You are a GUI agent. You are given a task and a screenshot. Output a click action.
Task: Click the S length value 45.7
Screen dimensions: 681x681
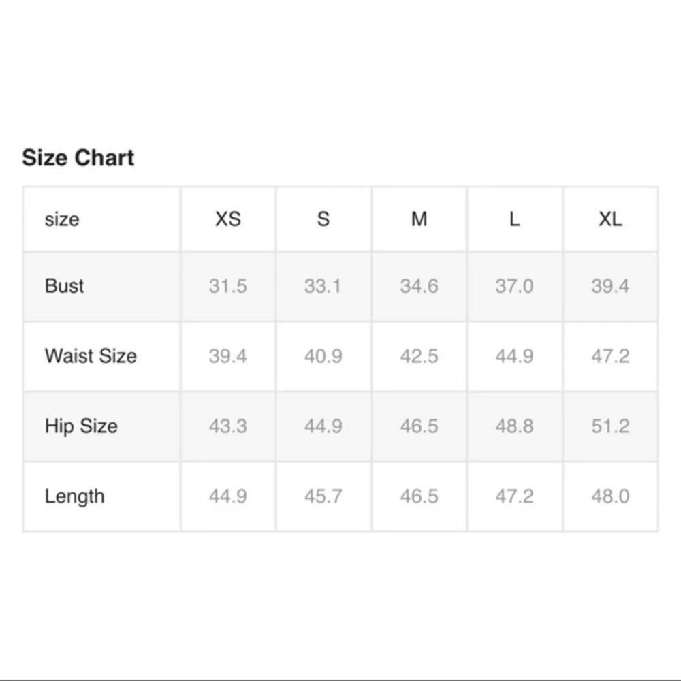[323, 496]
